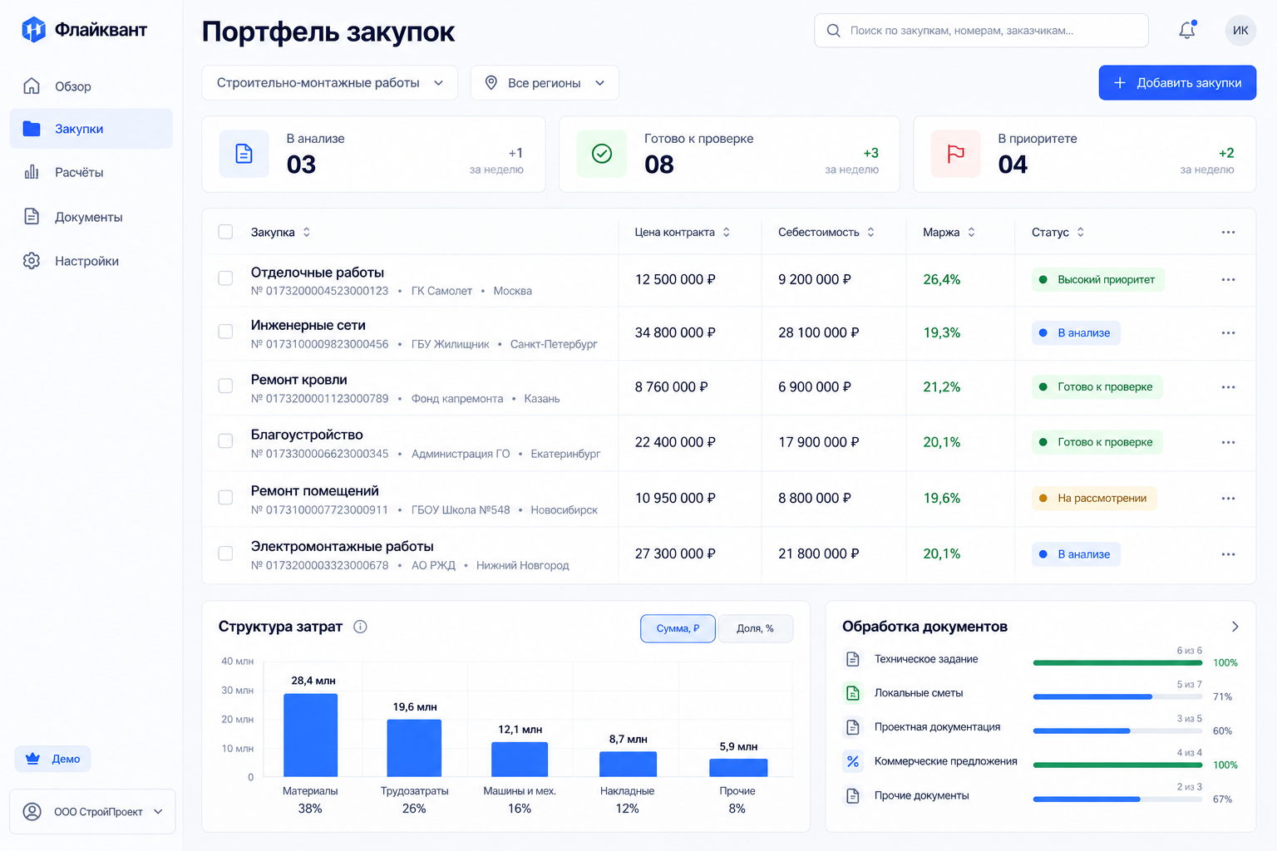Click the Проектная документация document icon
Viewport: 1277px width, 851px height.
click(852, 727)
